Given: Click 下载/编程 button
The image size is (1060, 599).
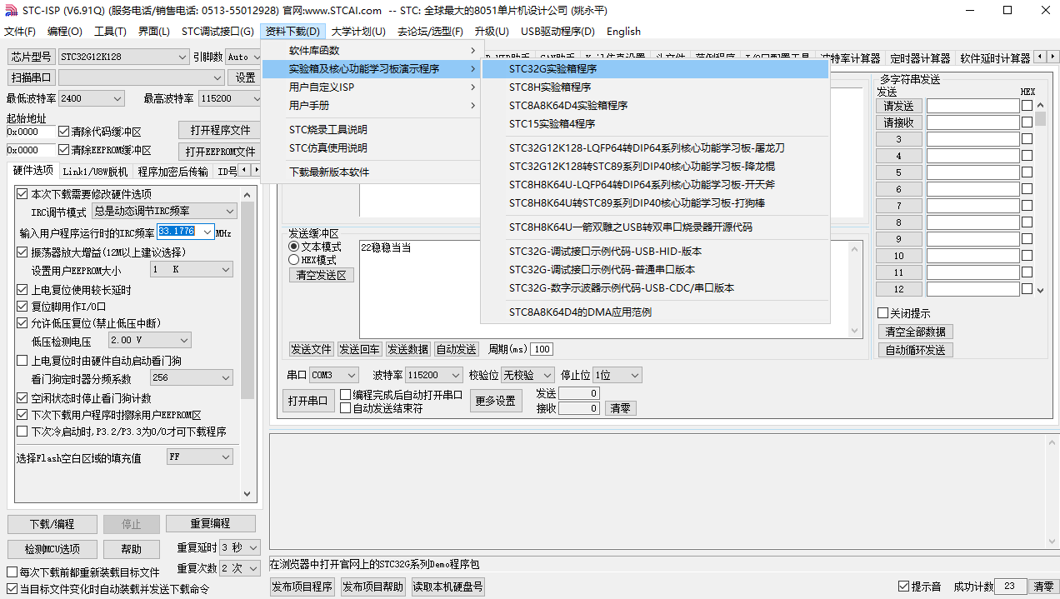Looking at the screenshot, I should [52, 524].
